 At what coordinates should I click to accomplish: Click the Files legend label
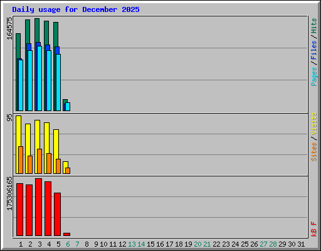314,50
